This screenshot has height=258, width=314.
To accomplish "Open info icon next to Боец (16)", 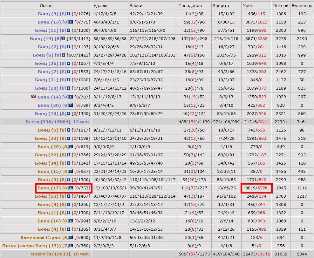I will pos(71,221).
